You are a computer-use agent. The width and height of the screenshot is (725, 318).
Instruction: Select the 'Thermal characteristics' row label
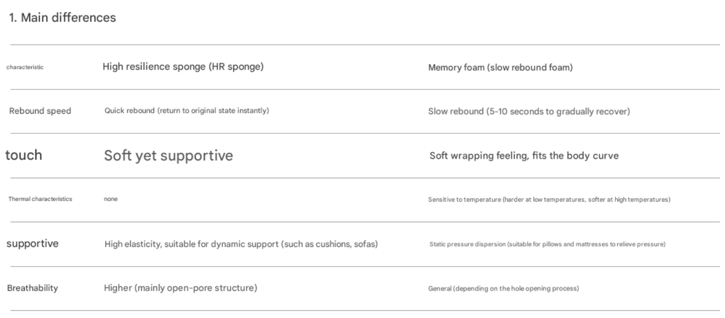click(x=40, y=199)
